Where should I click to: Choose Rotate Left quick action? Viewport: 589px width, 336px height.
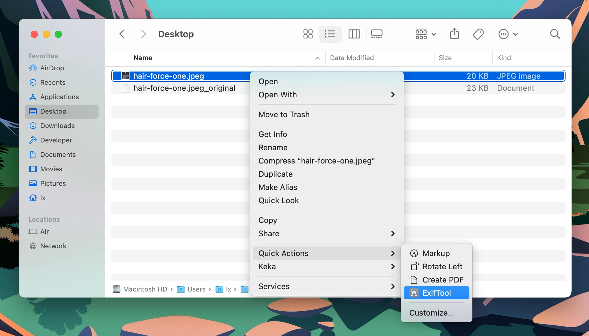[x=442, y=267]
